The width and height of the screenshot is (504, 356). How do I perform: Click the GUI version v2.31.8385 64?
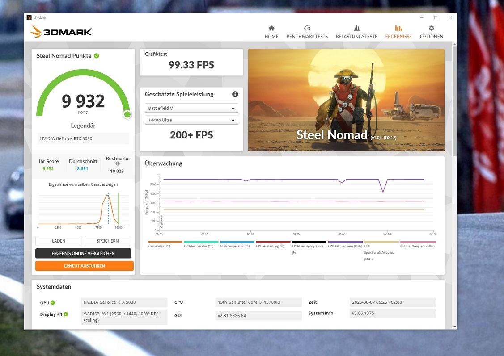point(258,315)
